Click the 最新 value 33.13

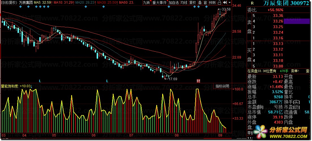[278, 77]
